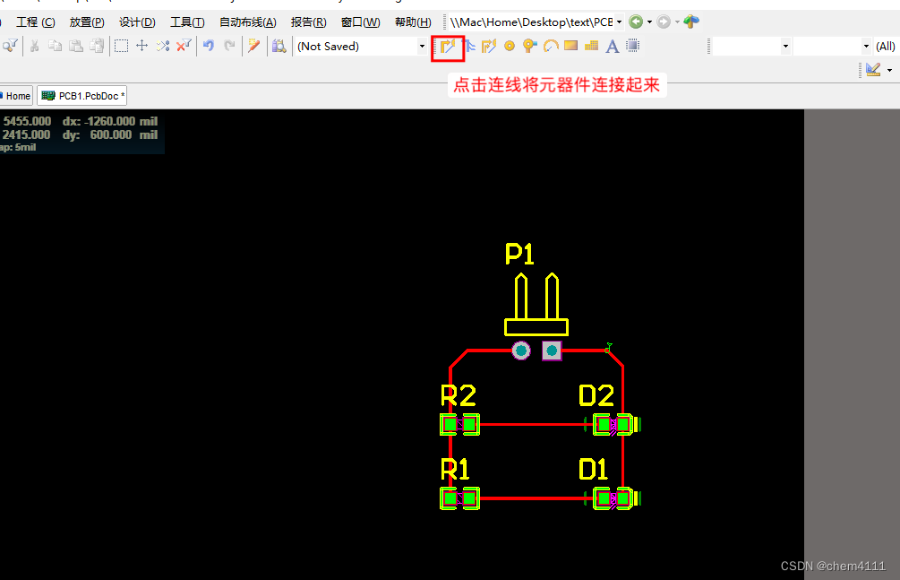Click the deselect all icon

(x=163, y=46)
